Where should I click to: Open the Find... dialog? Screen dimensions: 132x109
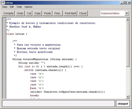pyautogui.click(x=58, y=13)
